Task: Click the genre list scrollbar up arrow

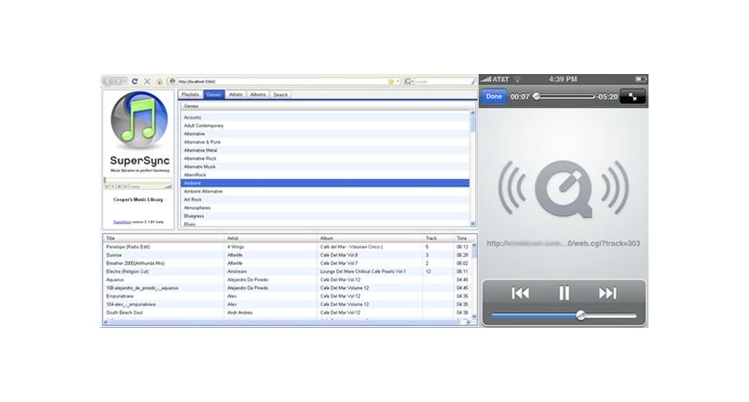Action: 473,112
